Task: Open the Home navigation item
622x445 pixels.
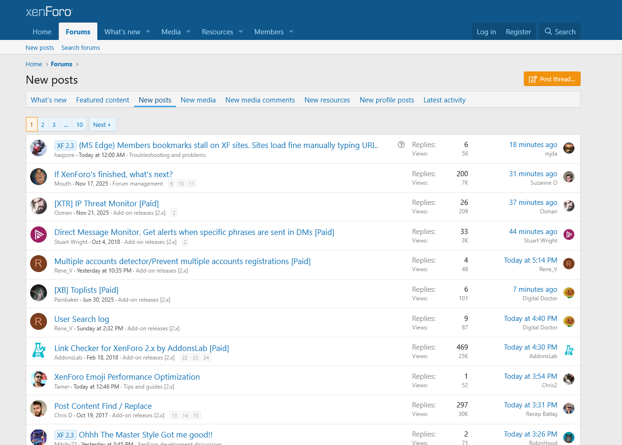Action: click(x=42, y=32)
